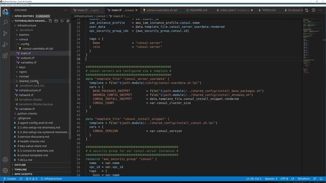Screen dimensions: 326x183
Task: Open the Source Control view
Action: pyautogui.click(x=5, y=34)
